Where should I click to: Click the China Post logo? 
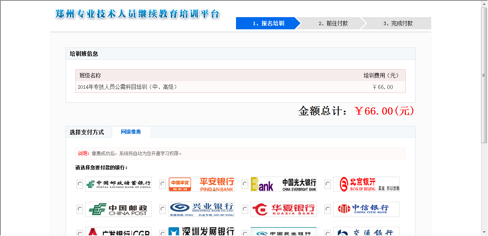click(x=119, y=209)
